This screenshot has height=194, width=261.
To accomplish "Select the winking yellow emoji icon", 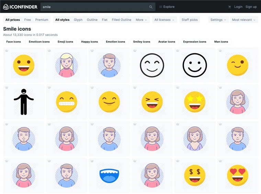I will click(x=238, y=65).
